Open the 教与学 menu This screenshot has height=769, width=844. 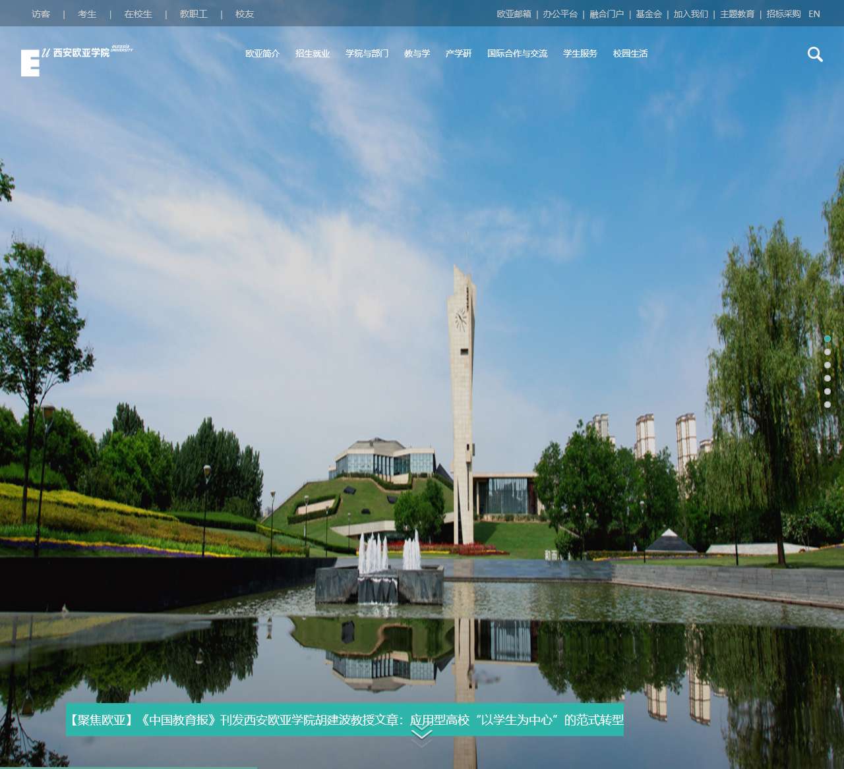pyautogui.click(x=417, y=53)
